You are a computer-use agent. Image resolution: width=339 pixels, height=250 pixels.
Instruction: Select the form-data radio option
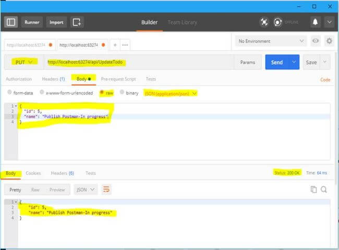click(9, 92)
